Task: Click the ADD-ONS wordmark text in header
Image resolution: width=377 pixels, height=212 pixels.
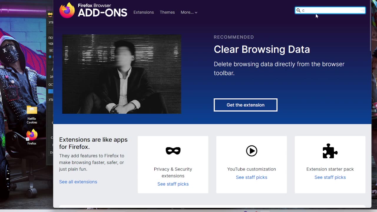Action: (102, 13)
